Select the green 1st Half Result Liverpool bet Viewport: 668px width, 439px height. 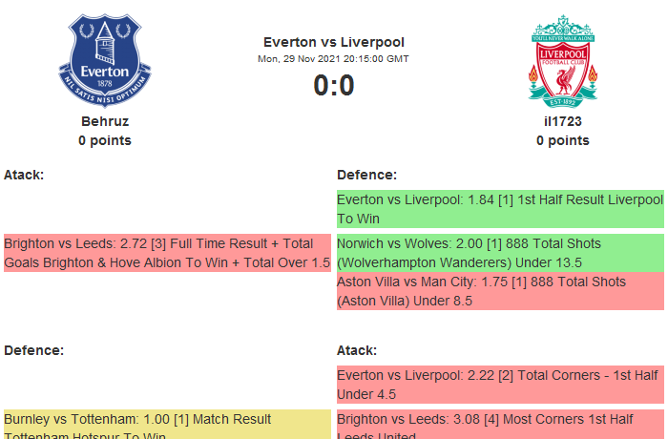pyautogui.click(x=500, y=209)
